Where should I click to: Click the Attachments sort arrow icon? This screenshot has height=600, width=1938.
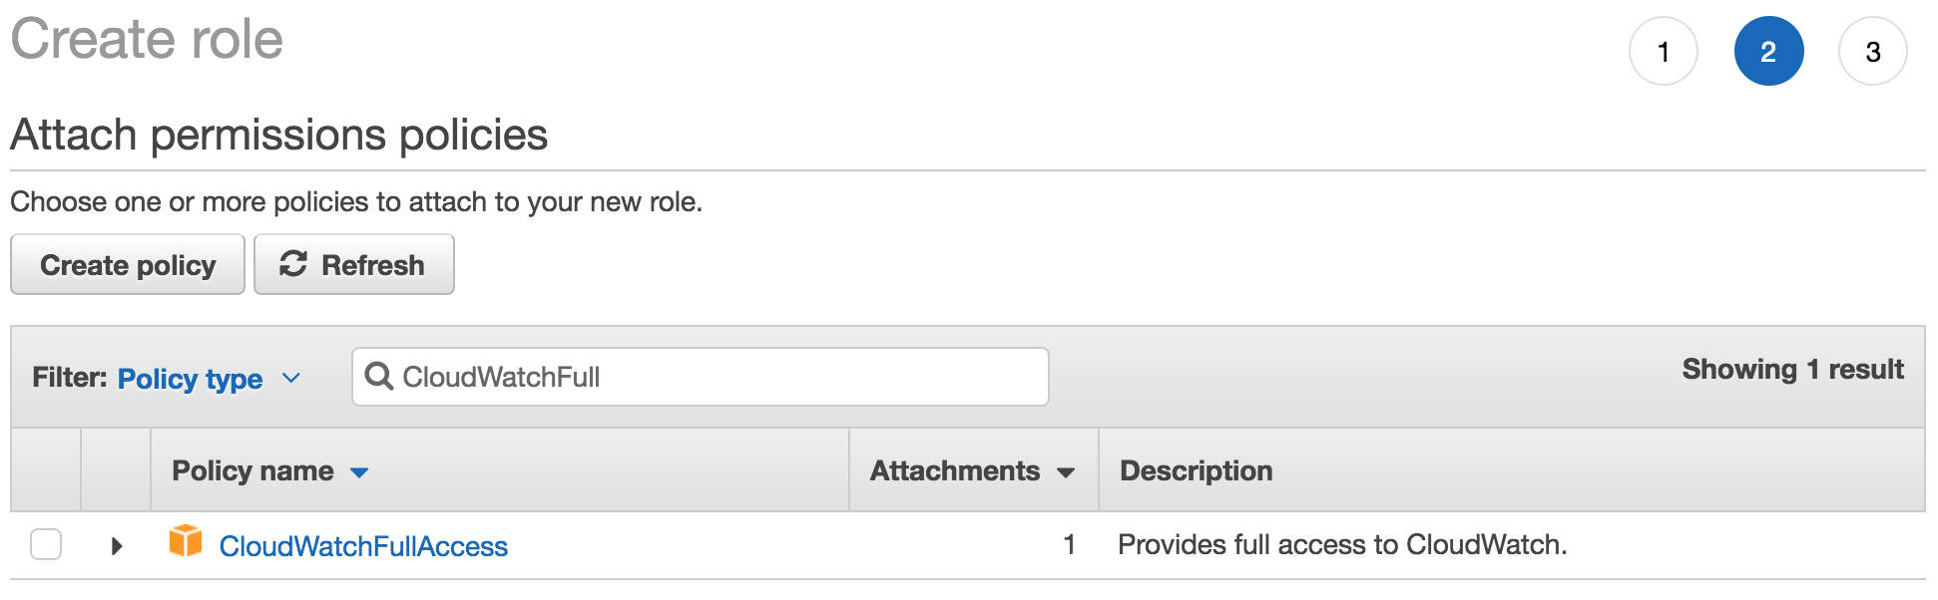pos(1066,472)
